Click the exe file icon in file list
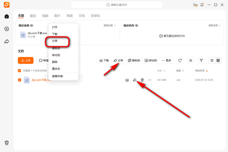 click(27, 80)
